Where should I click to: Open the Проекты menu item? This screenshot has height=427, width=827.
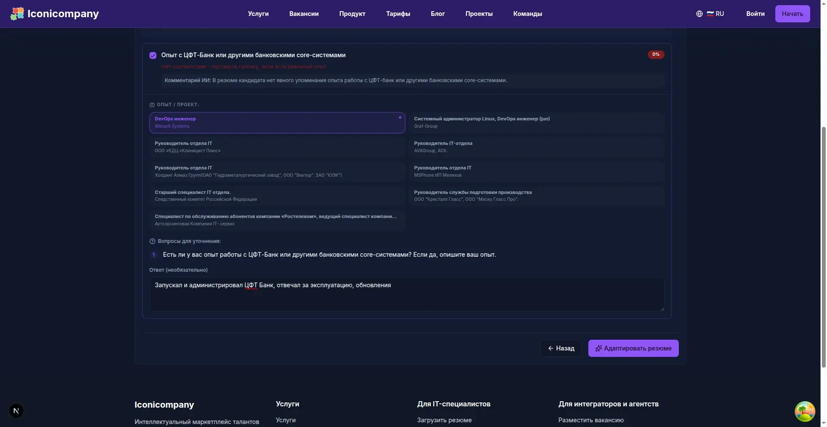479,14
